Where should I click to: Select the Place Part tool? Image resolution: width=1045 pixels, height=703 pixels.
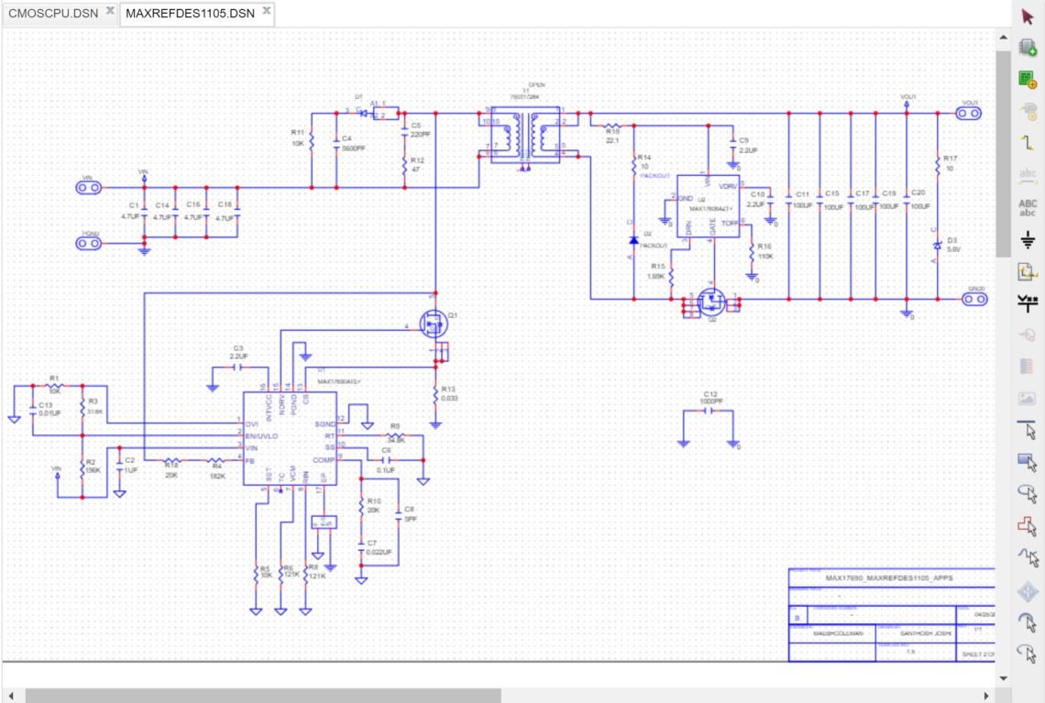(1027, 48)
